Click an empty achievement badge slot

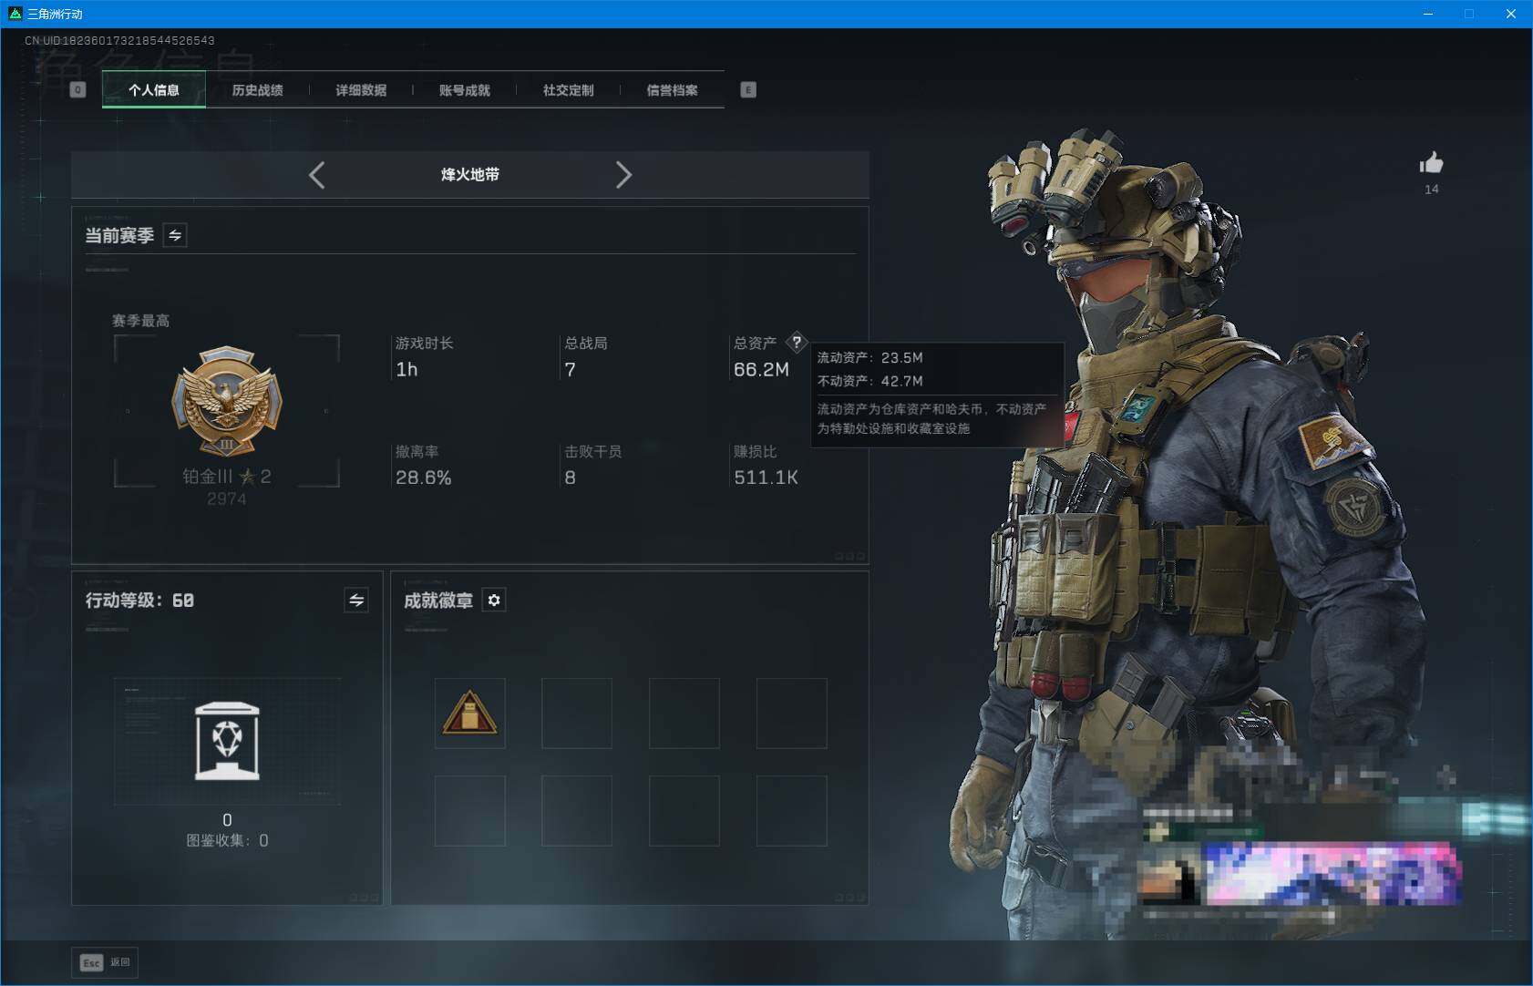point(578,714)
